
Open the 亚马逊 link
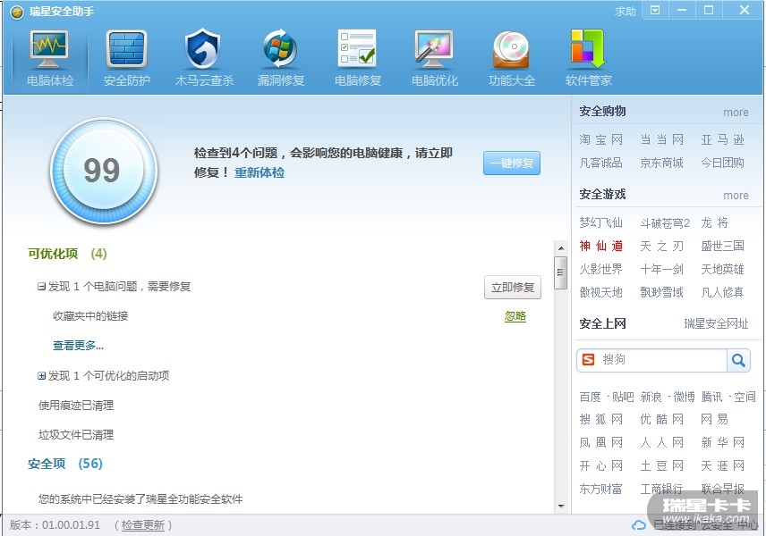(722, 140)
